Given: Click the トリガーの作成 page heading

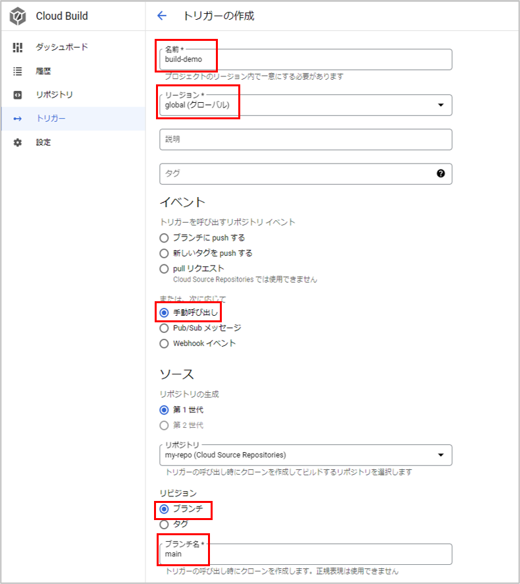Looking at the screenshot, I should click(x=219, y=16).
